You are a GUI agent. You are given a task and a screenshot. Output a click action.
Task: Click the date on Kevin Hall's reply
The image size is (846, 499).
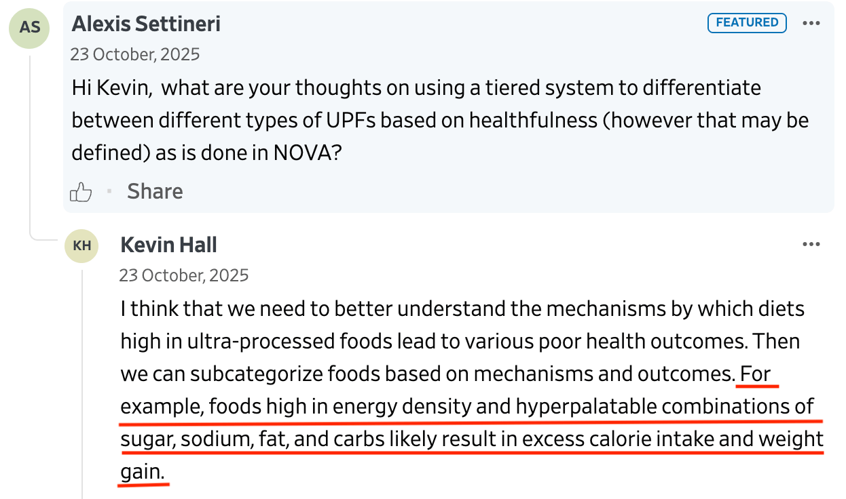(x=184, y=275)
